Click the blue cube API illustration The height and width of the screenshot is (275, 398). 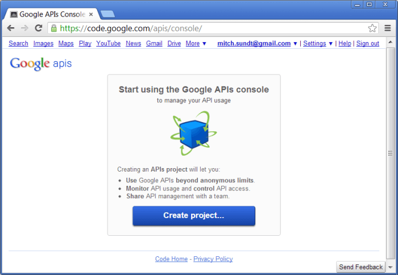click(x=193, y=133)
